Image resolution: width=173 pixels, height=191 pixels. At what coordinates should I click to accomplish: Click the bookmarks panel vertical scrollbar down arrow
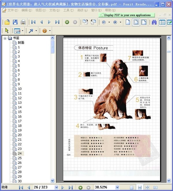[x=52, y=181]
